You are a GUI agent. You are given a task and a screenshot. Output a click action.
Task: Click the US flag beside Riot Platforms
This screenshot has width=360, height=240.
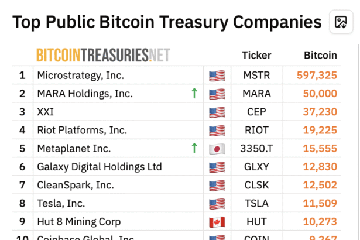[x=217, y=131]
